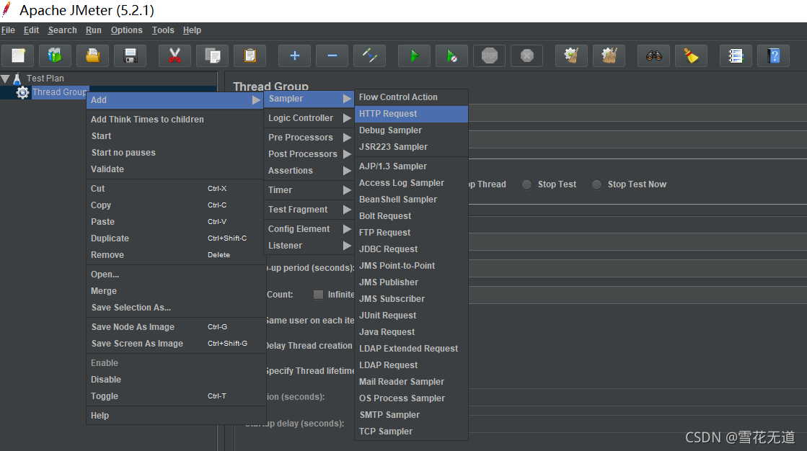Select Validate in context menu
Image resolution: width=807 pixels, height=451 pixels.
[x=175, y=169]
